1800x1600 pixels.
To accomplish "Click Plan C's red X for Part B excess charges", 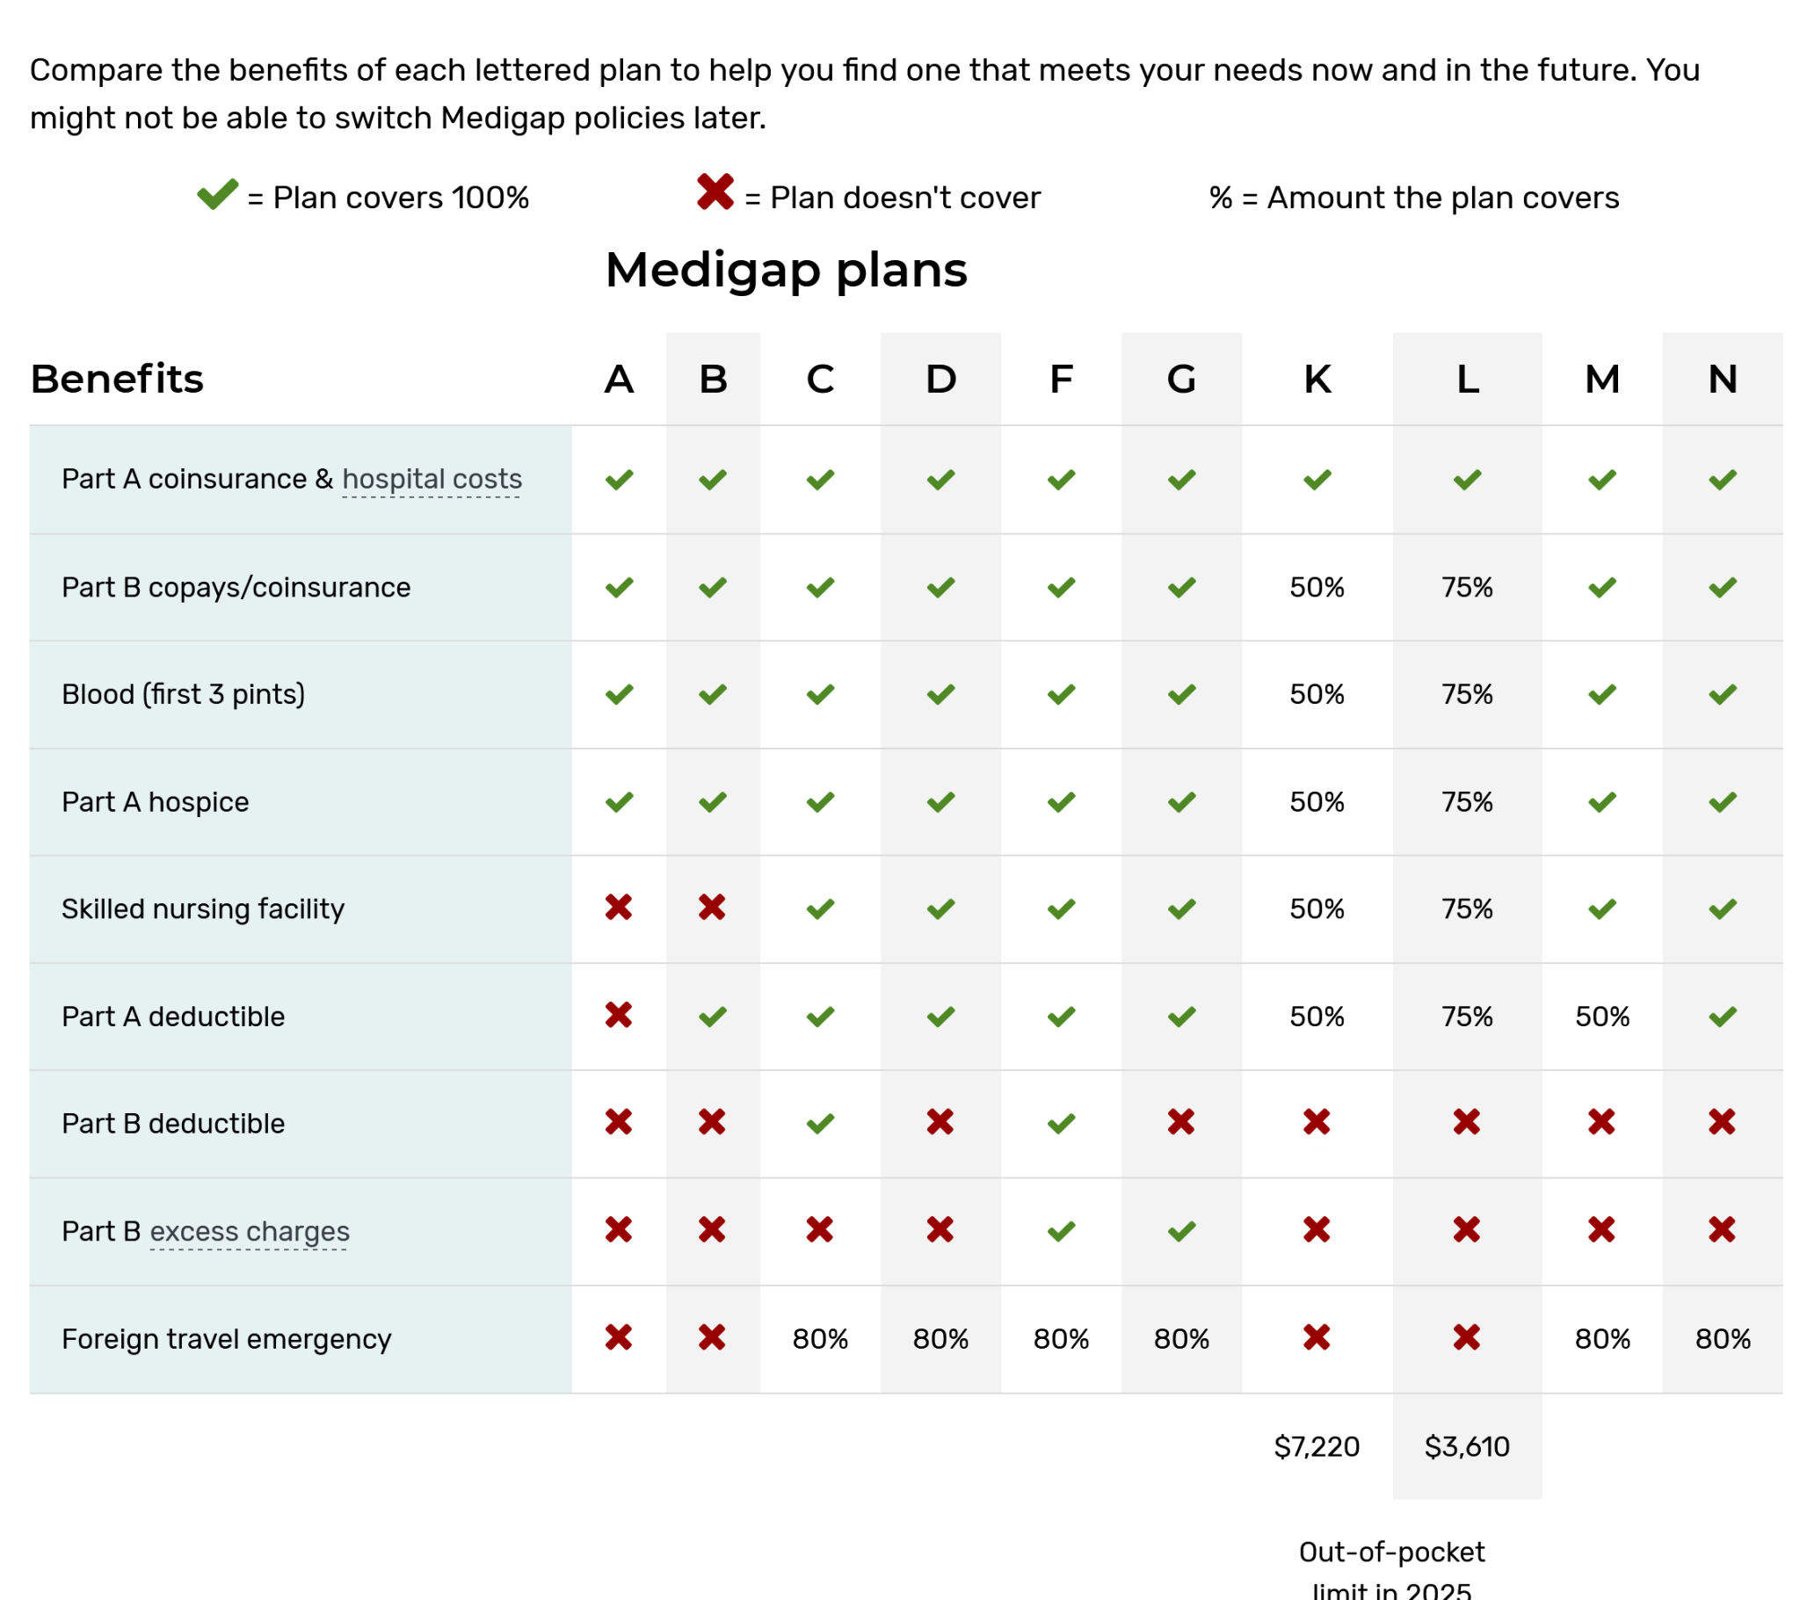I will (x=820, y=1230).
